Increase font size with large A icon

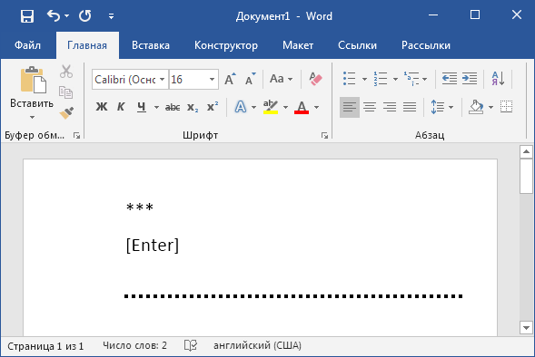coord(230,79)
